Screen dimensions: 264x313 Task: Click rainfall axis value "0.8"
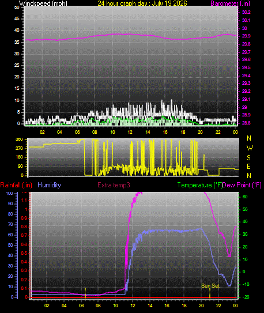pos(24,227)
